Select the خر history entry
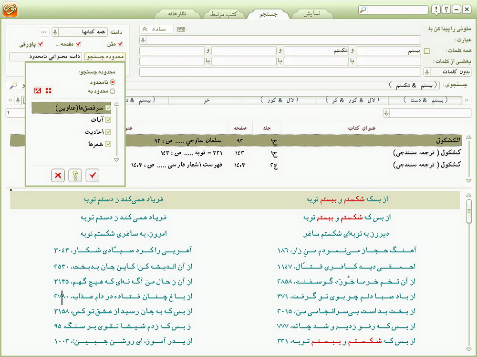 coord(206,100)
